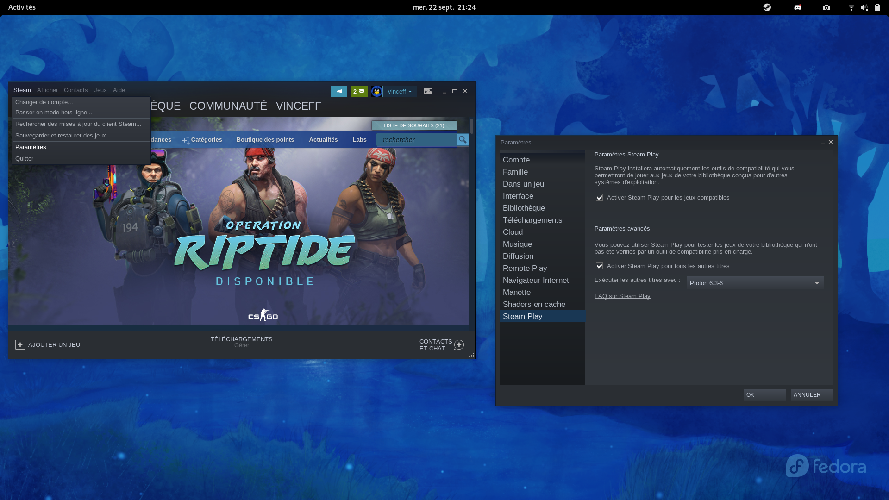
Task: Select Passer en mode hors ligne
Action: click(81, 112)
